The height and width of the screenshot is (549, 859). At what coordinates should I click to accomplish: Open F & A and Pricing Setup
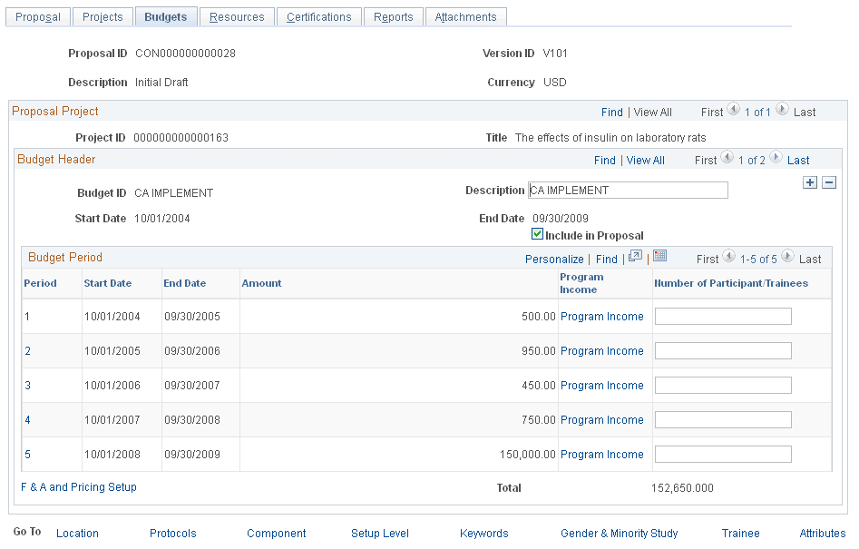pos(79,486)
